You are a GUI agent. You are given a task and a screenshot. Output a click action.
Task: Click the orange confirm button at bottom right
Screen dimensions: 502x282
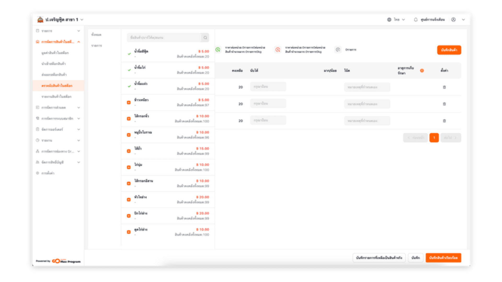[443, 258]
